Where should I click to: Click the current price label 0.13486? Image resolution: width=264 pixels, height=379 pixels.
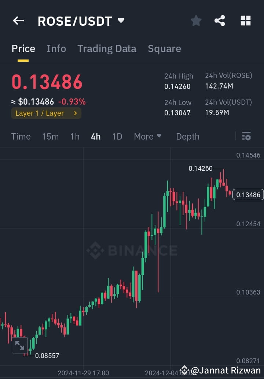248,195
